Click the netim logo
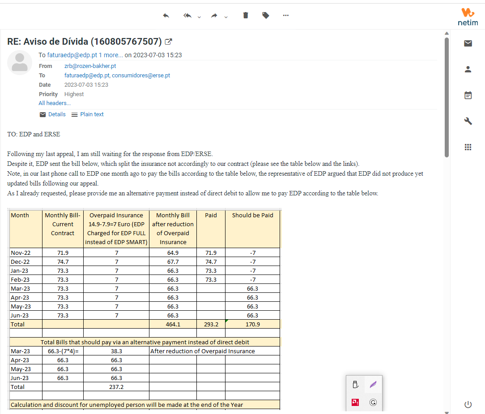The width and height of the screenshot is (485, 414). pos(468,17)
